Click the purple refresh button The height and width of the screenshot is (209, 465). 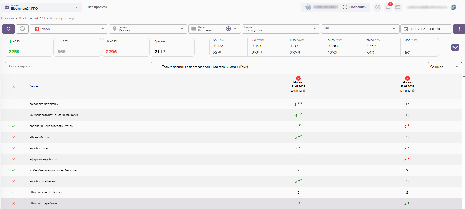(x=8, y=29)
